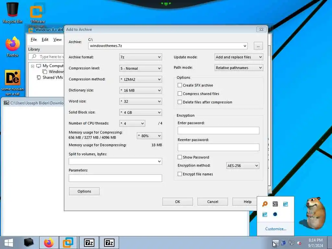Open Encryption method dropdown showing AES-256
Screen dimensions: 332x249
pos(243,166)
